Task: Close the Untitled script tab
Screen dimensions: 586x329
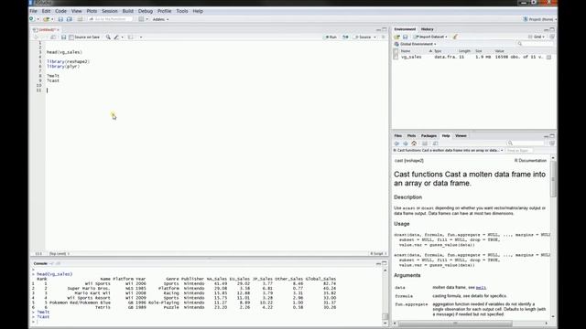Action: pyautogui.click(x=59, y=29)
